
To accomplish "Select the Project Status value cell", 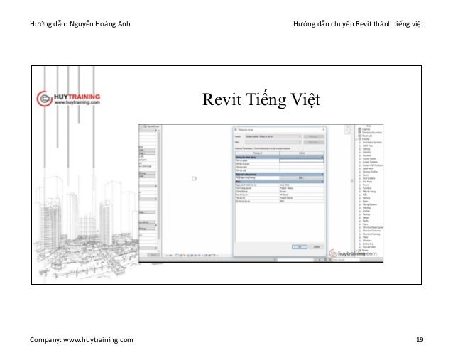I will [x=301, y=188].
